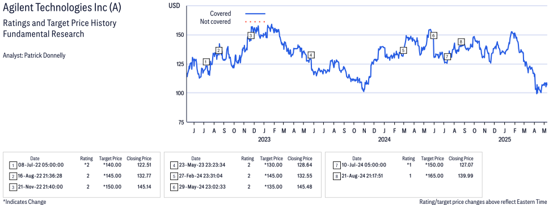Viewport: 553px width, 205px height.
Task: Select chart marker 7 near July 2024
Action: point(447,57)
